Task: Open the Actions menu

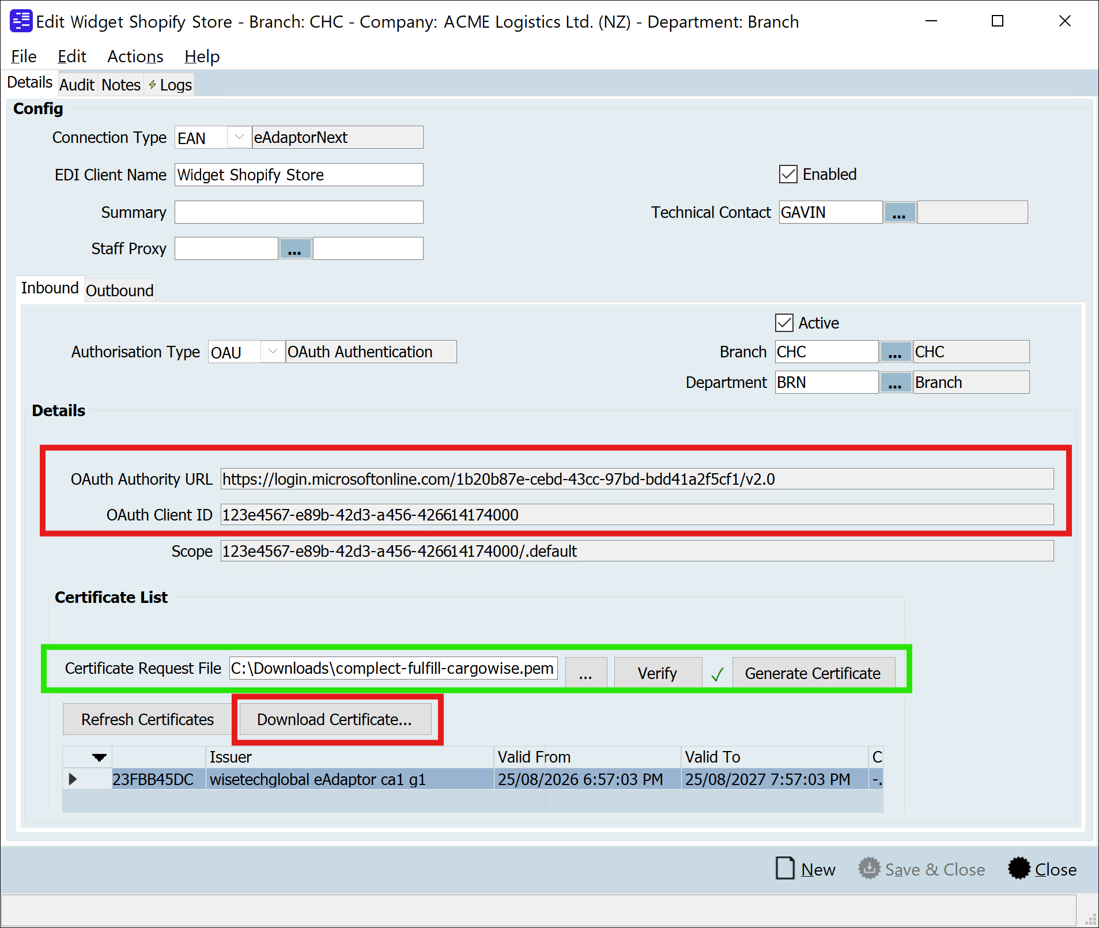Action: click(x=135, y=56)
